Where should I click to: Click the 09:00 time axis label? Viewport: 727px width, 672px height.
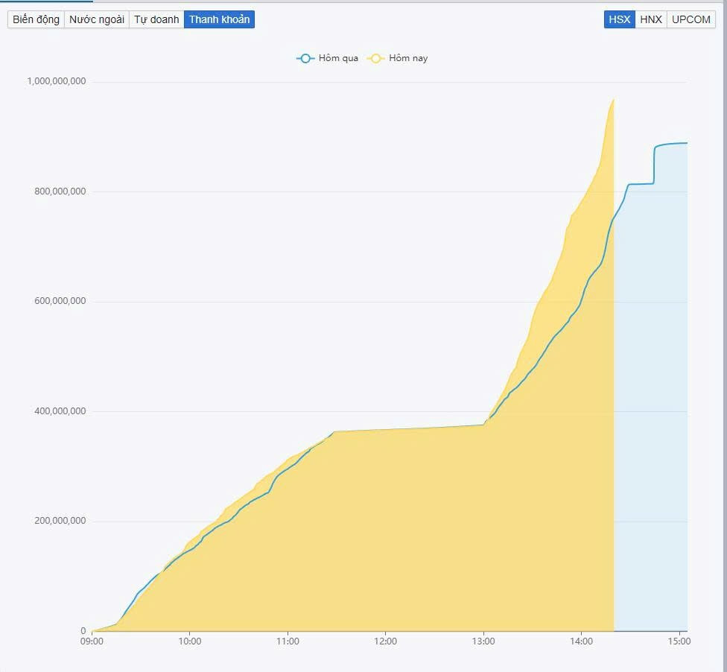(x=92, y=641)
